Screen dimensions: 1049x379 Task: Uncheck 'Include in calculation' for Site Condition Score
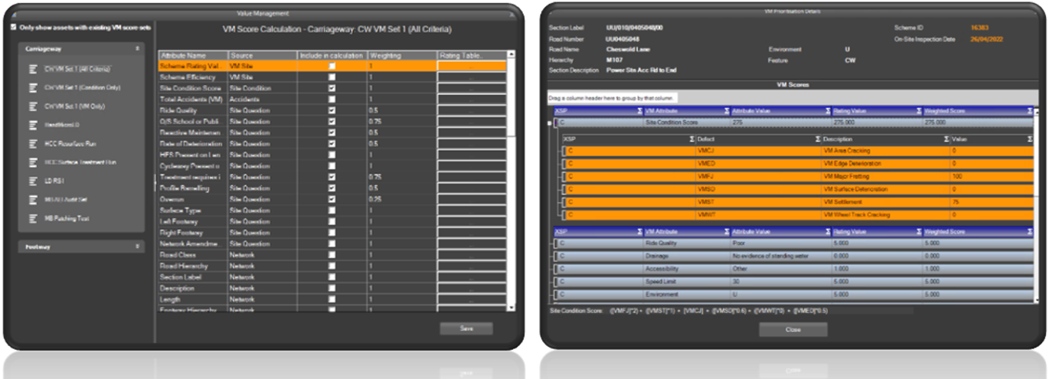click(332, 88)
